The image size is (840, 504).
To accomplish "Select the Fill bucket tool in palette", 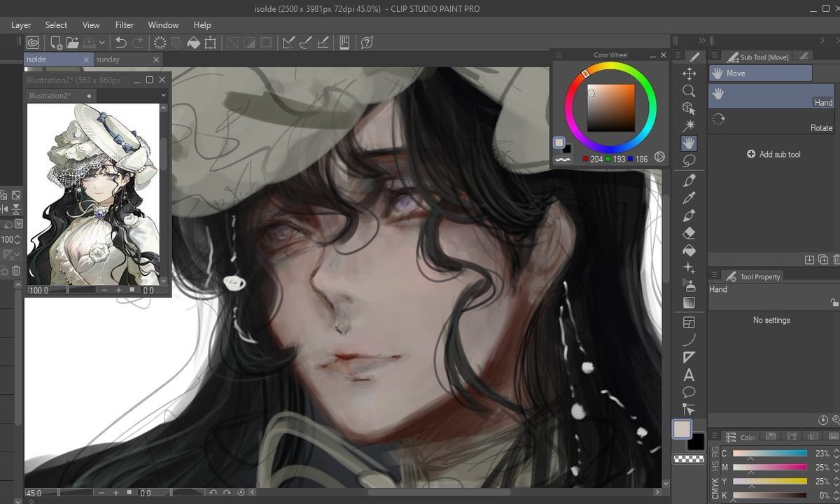I will pyautogui.click(x=689, y=251).
